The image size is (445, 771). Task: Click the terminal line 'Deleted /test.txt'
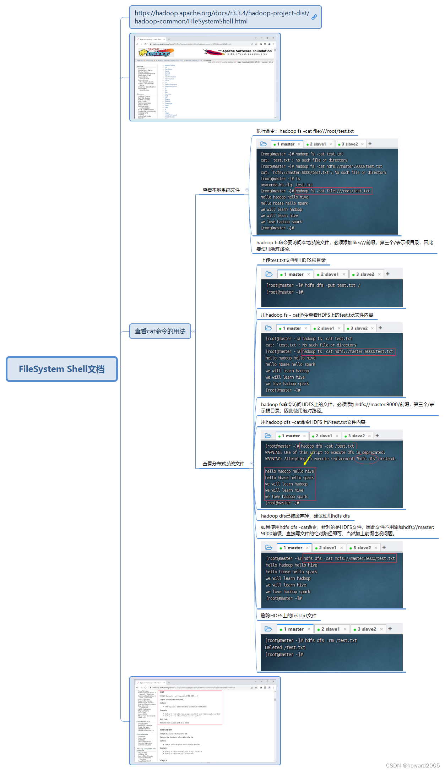click(x=285, y=647)
